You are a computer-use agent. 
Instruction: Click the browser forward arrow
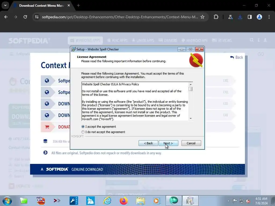[16, 17]
